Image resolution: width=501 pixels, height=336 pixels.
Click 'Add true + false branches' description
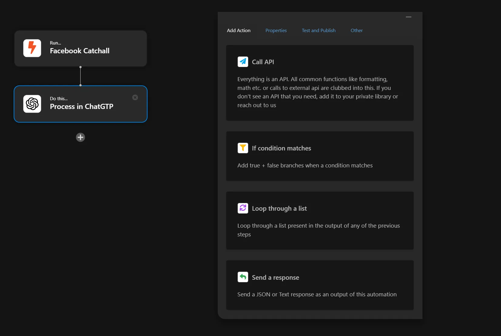tap(305, 166)
